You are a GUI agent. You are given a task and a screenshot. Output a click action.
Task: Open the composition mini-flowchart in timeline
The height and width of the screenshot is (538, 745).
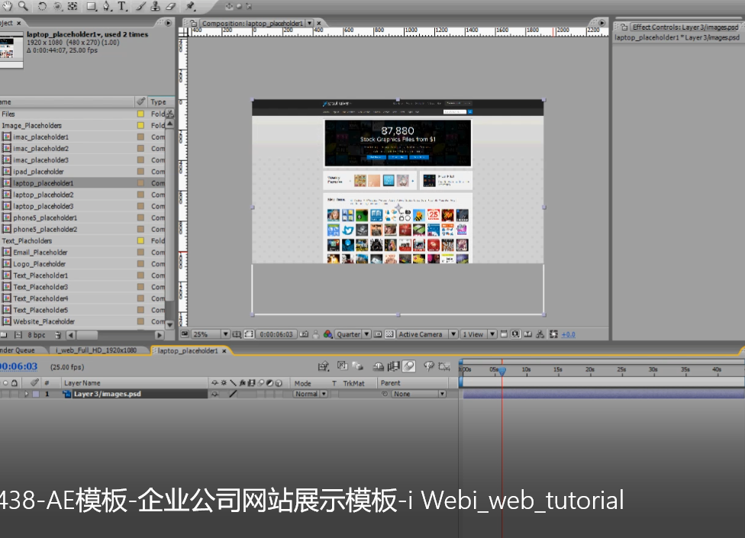pos(324,366)
